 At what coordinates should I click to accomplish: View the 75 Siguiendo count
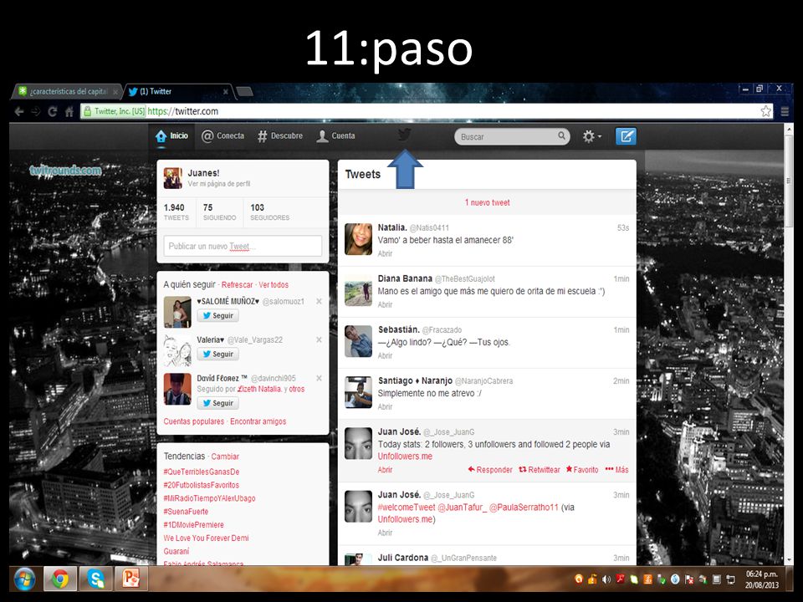[x=219, y=212]
